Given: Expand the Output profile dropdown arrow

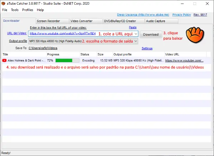Looking at the screenshot, I should tap(136, 41).
